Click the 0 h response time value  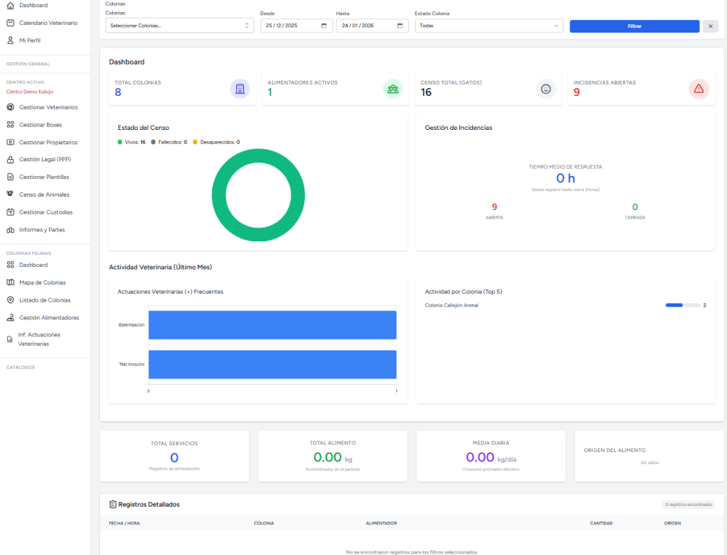(x=566, y=178)
